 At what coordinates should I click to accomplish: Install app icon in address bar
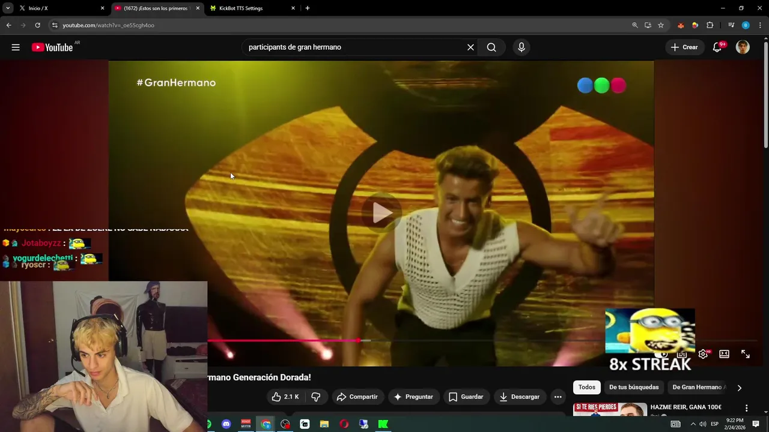(648, 25)
